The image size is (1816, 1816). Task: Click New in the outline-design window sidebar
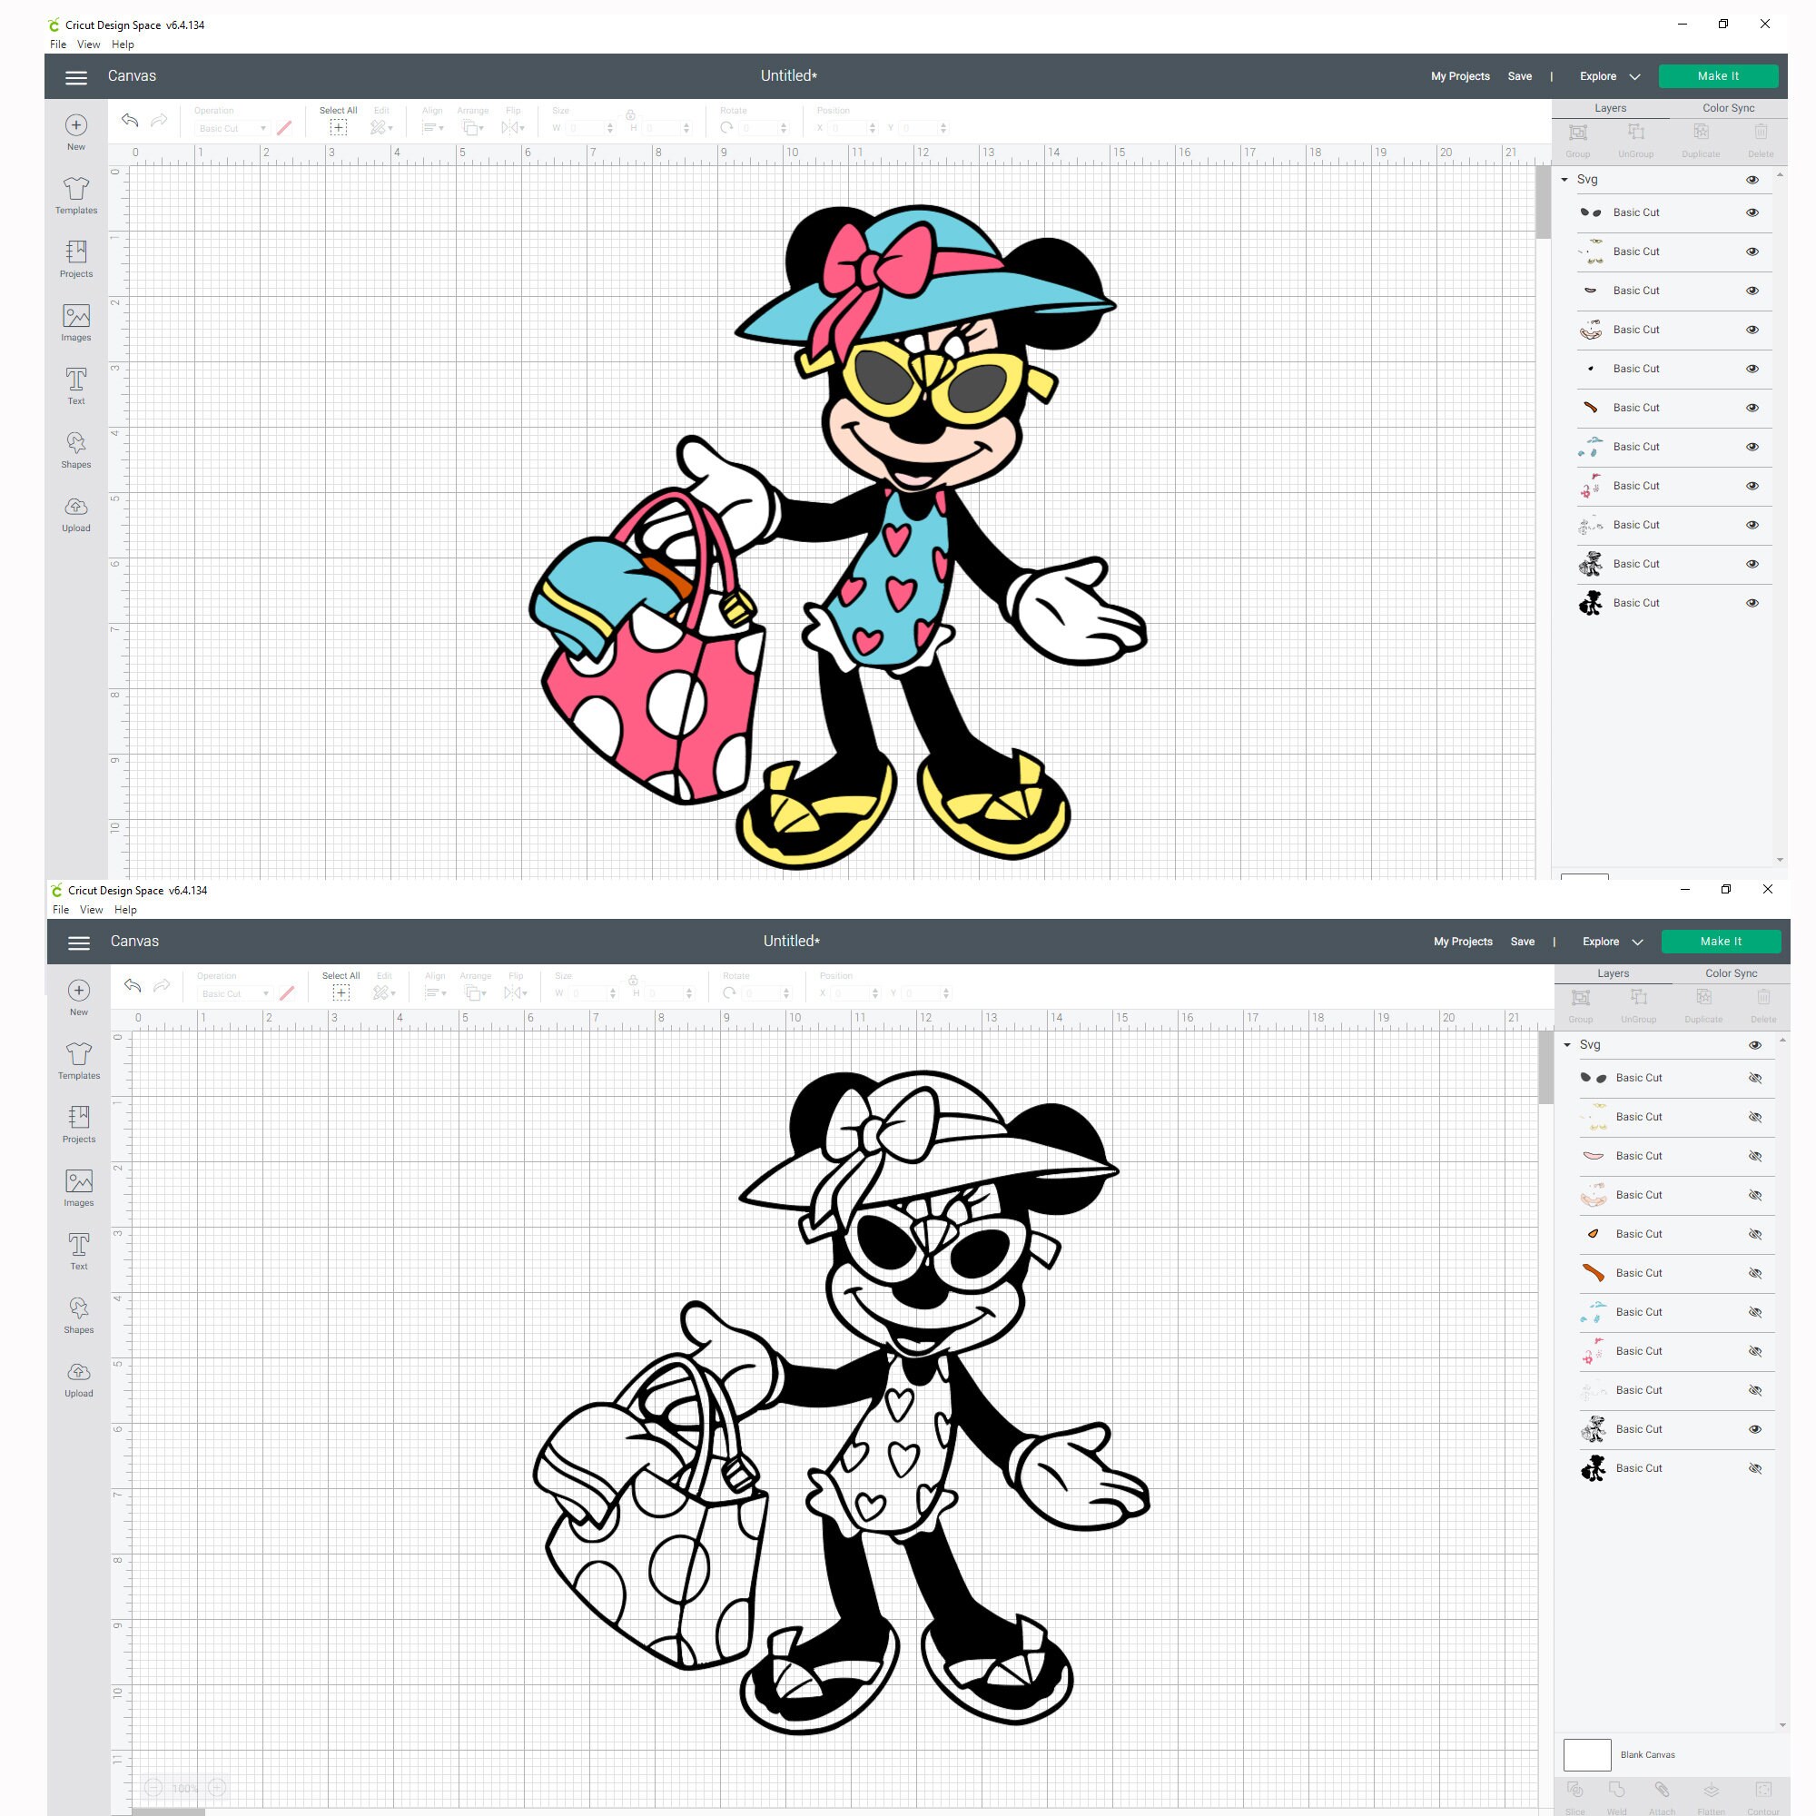(x=79, y=997)
